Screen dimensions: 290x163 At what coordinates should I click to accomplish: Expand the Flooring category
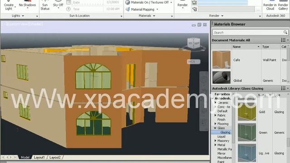click(x=216, y=124)
